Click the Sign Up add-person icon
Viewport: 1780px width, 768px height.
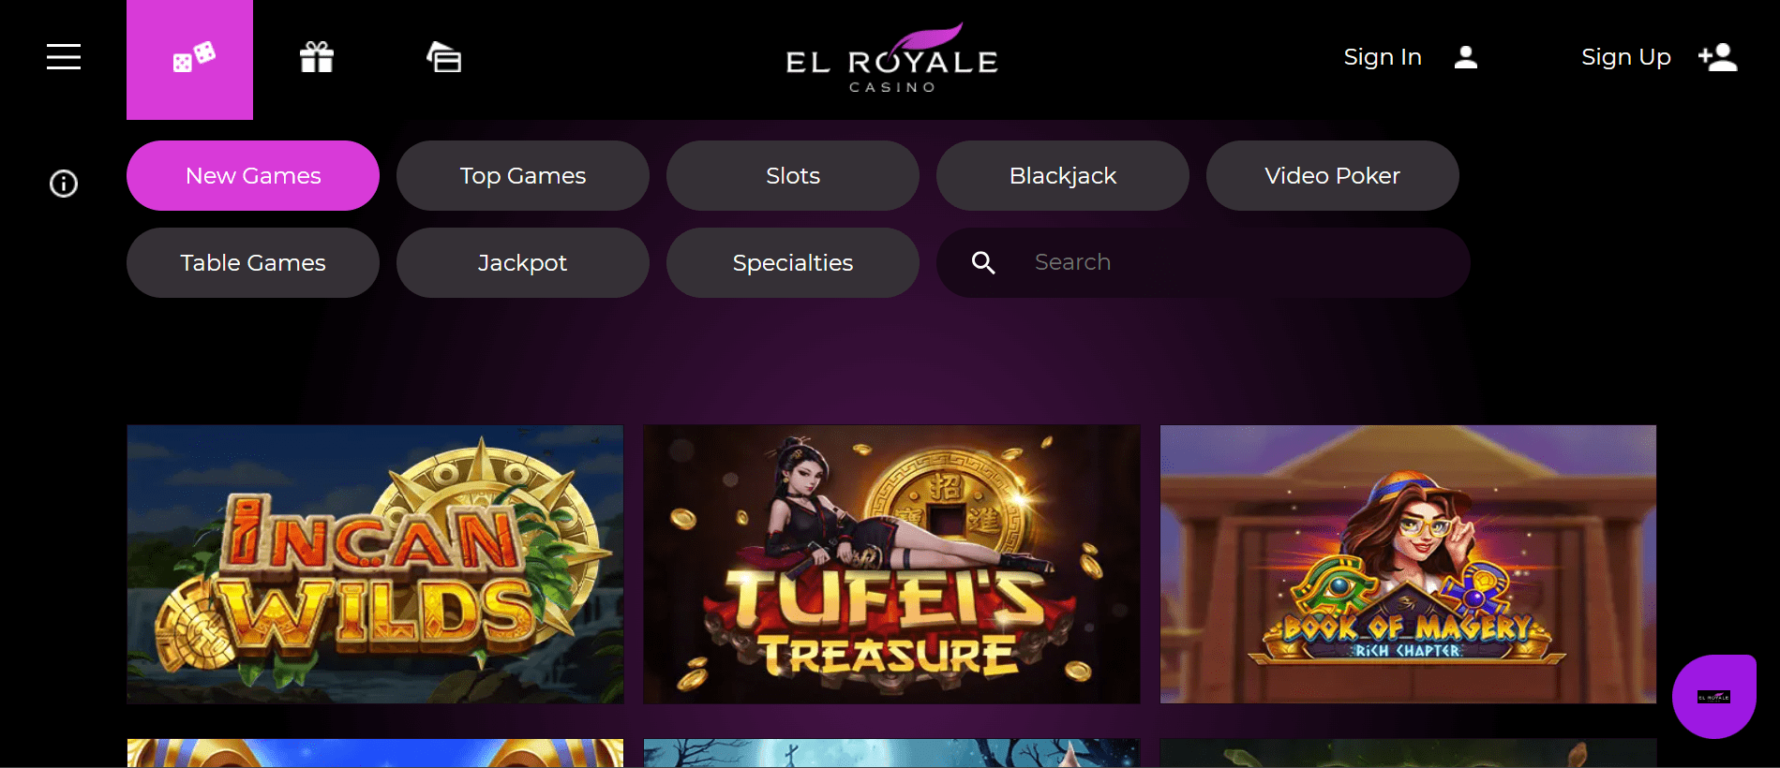pos(1718,57)
